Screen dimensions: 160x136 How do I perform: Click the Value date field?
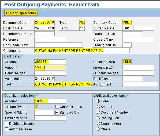coord(44,79)
